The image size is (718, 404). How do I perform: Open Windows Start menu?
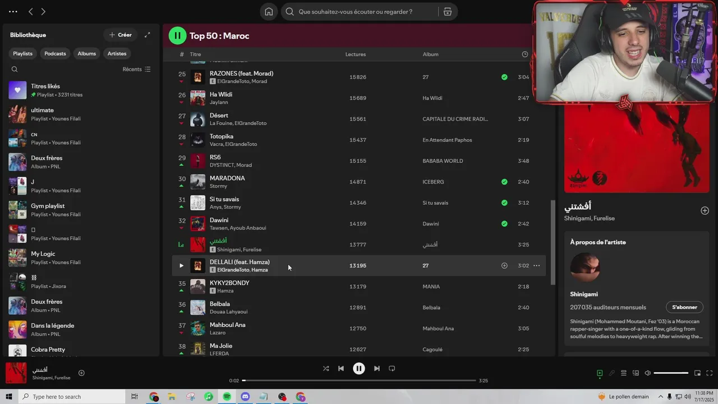click(9, 397)
